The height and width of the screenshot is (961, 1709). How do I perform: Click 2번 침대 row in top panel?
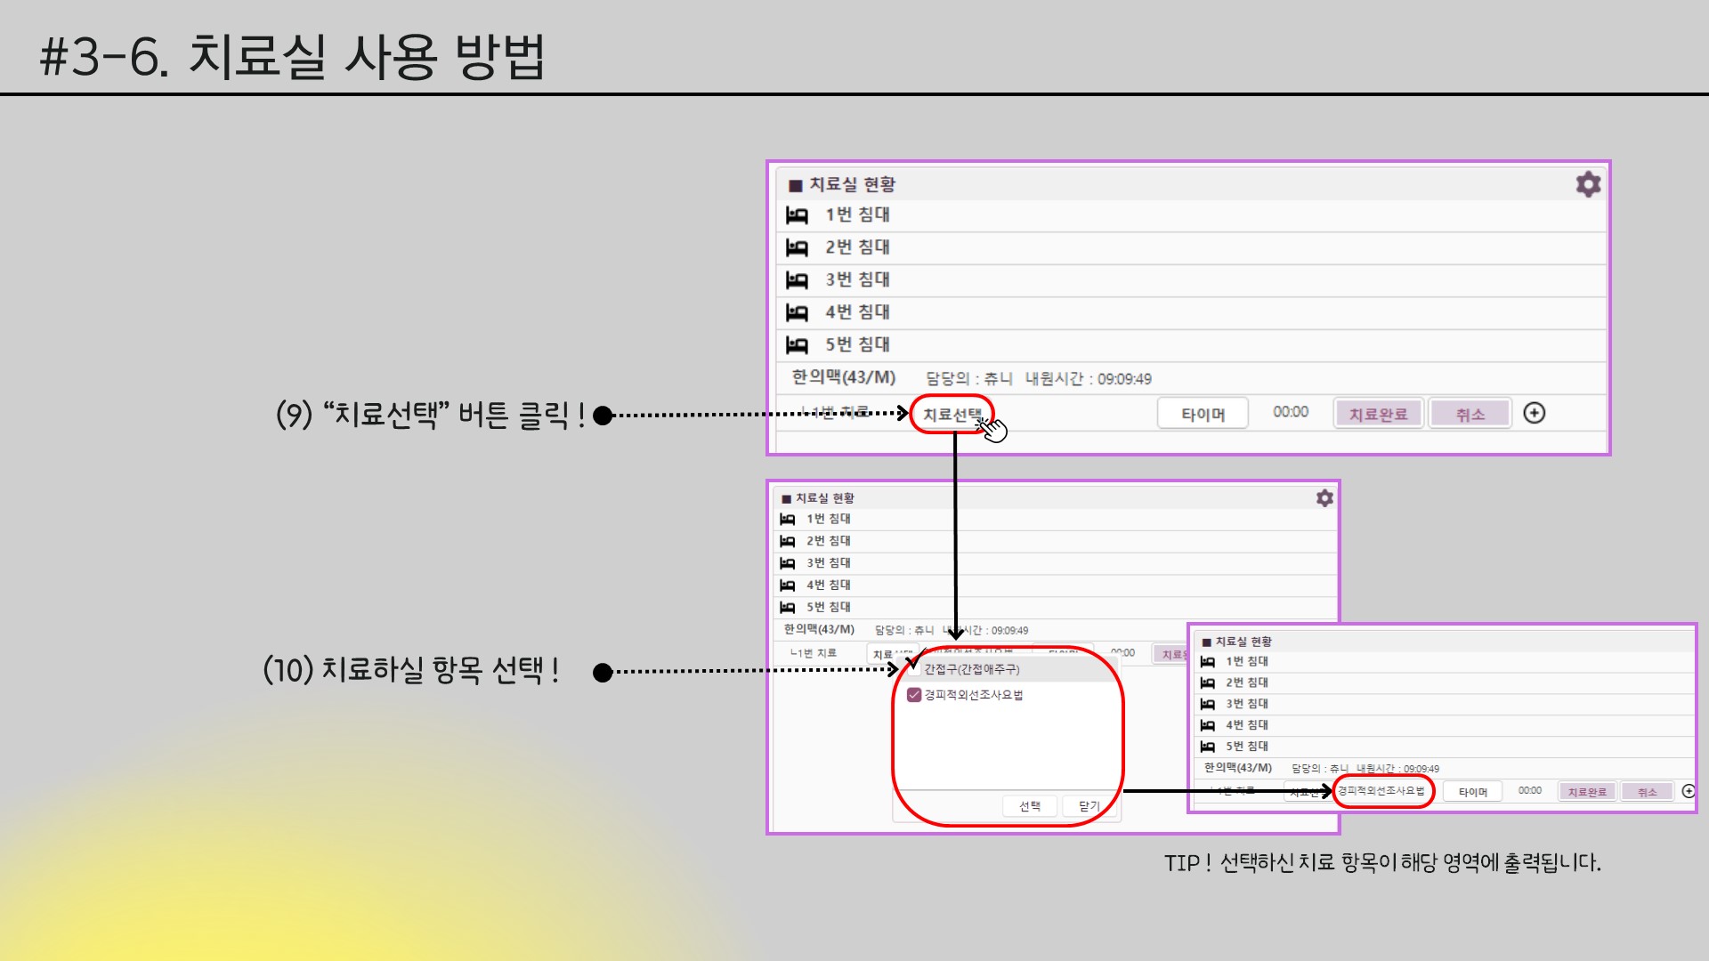(x=856, y=247)
